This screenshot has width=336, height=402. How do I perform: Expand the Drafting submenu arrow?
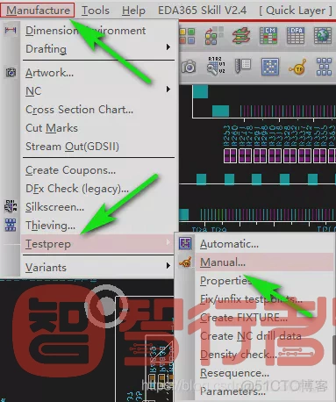click(x=168, y=47)
